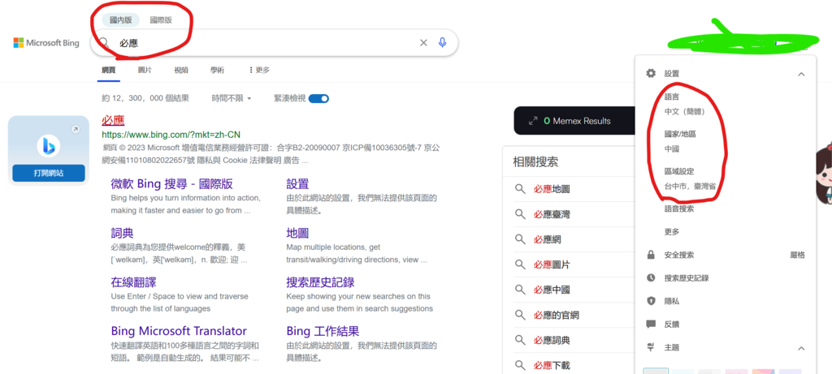
Task: Click the 約 12,300,000 個結果 count
Action: click(x=145, y=98)
